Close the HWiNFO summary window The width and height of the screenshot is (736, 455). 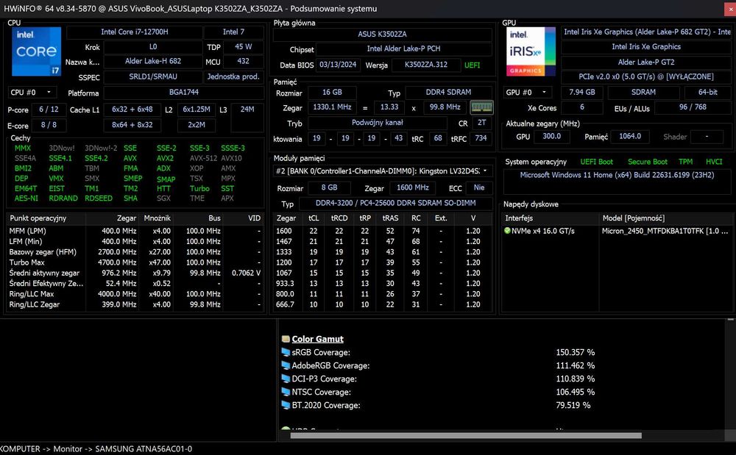point(730,8)
